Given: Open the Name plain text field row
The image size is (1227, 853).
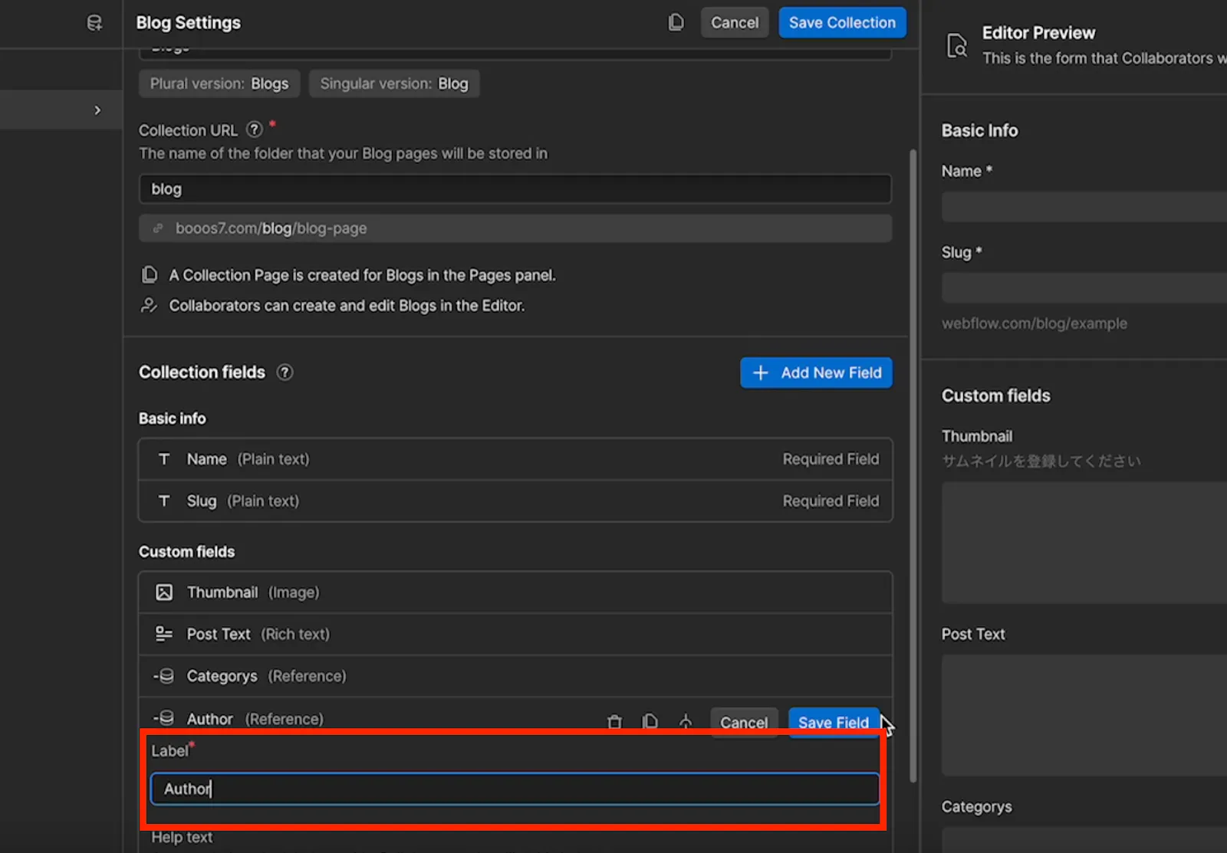Looking at the screenshot, I should [515, 459].
